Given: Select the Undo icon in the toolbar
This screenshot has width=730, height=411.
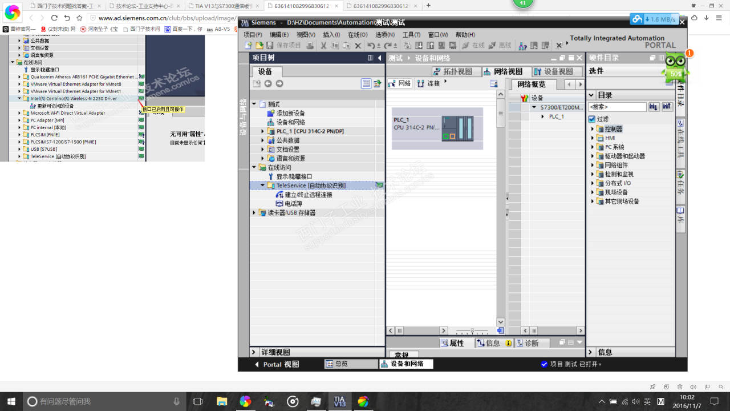Looking at the screenshot, I should click(x=370, y=45).
